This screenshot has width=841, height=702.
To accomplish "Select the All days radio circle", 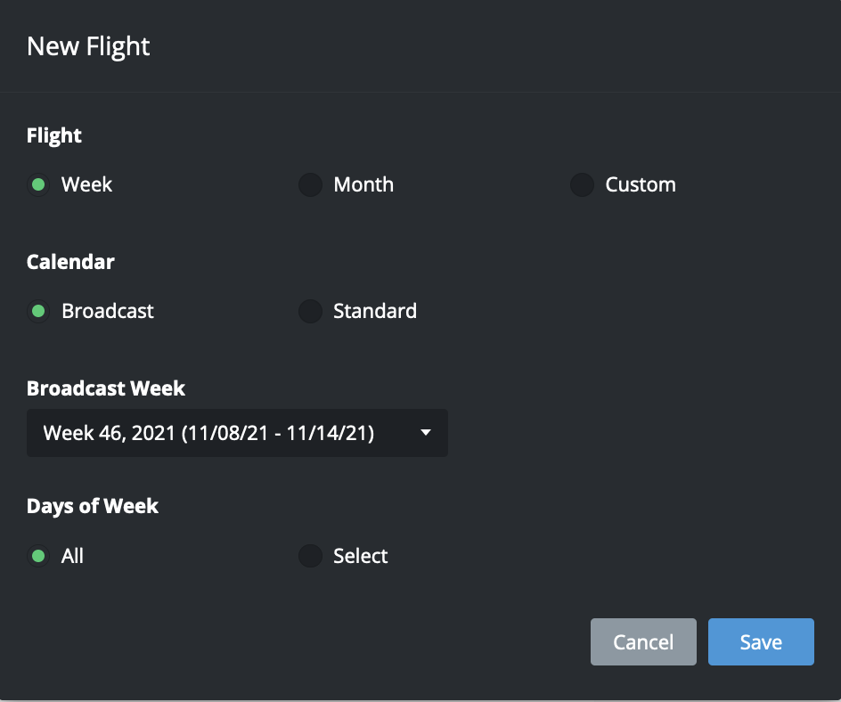I will point(38,557).
